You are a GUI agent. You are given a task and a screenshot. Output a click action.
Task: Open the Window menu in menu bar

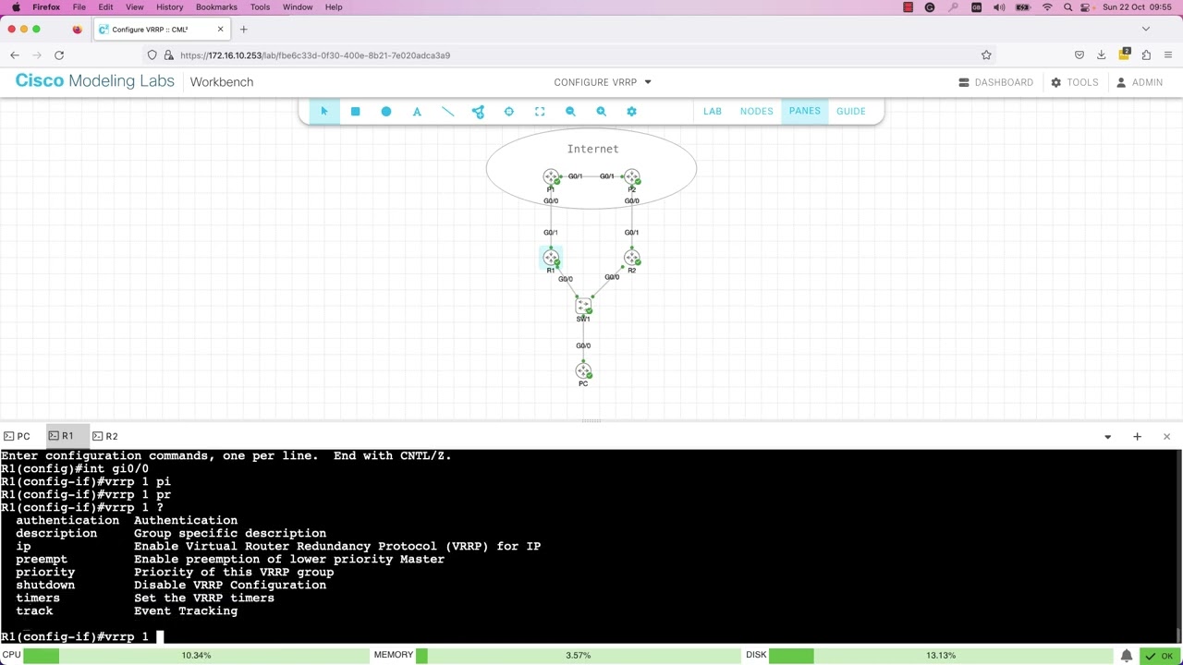tap(298, 7)
